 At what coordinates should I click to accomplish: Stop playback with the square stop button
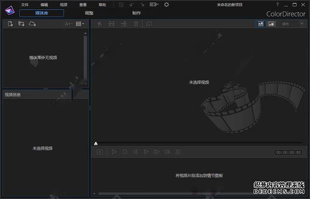point(125,152)
